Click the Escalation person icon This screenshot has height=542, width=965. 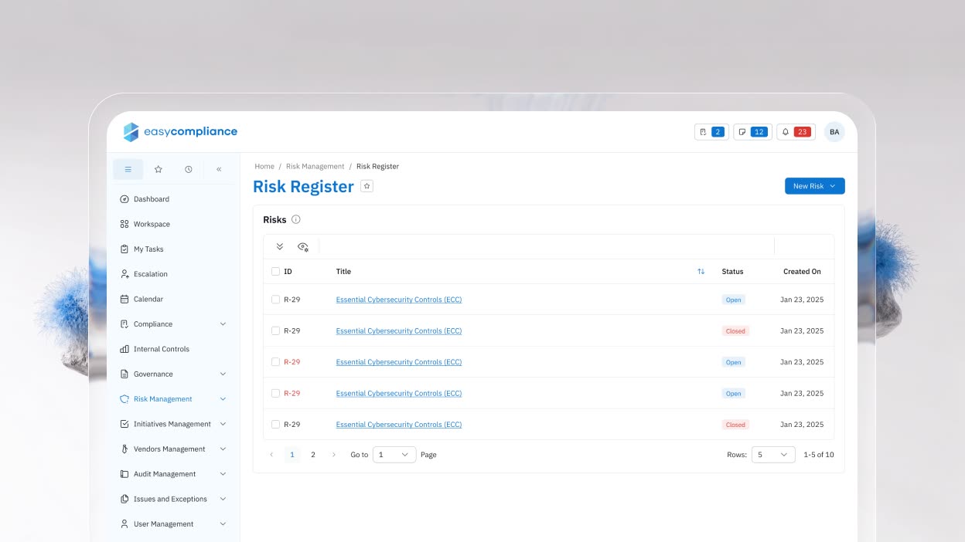pyautogui.click(x=124, y=274)
